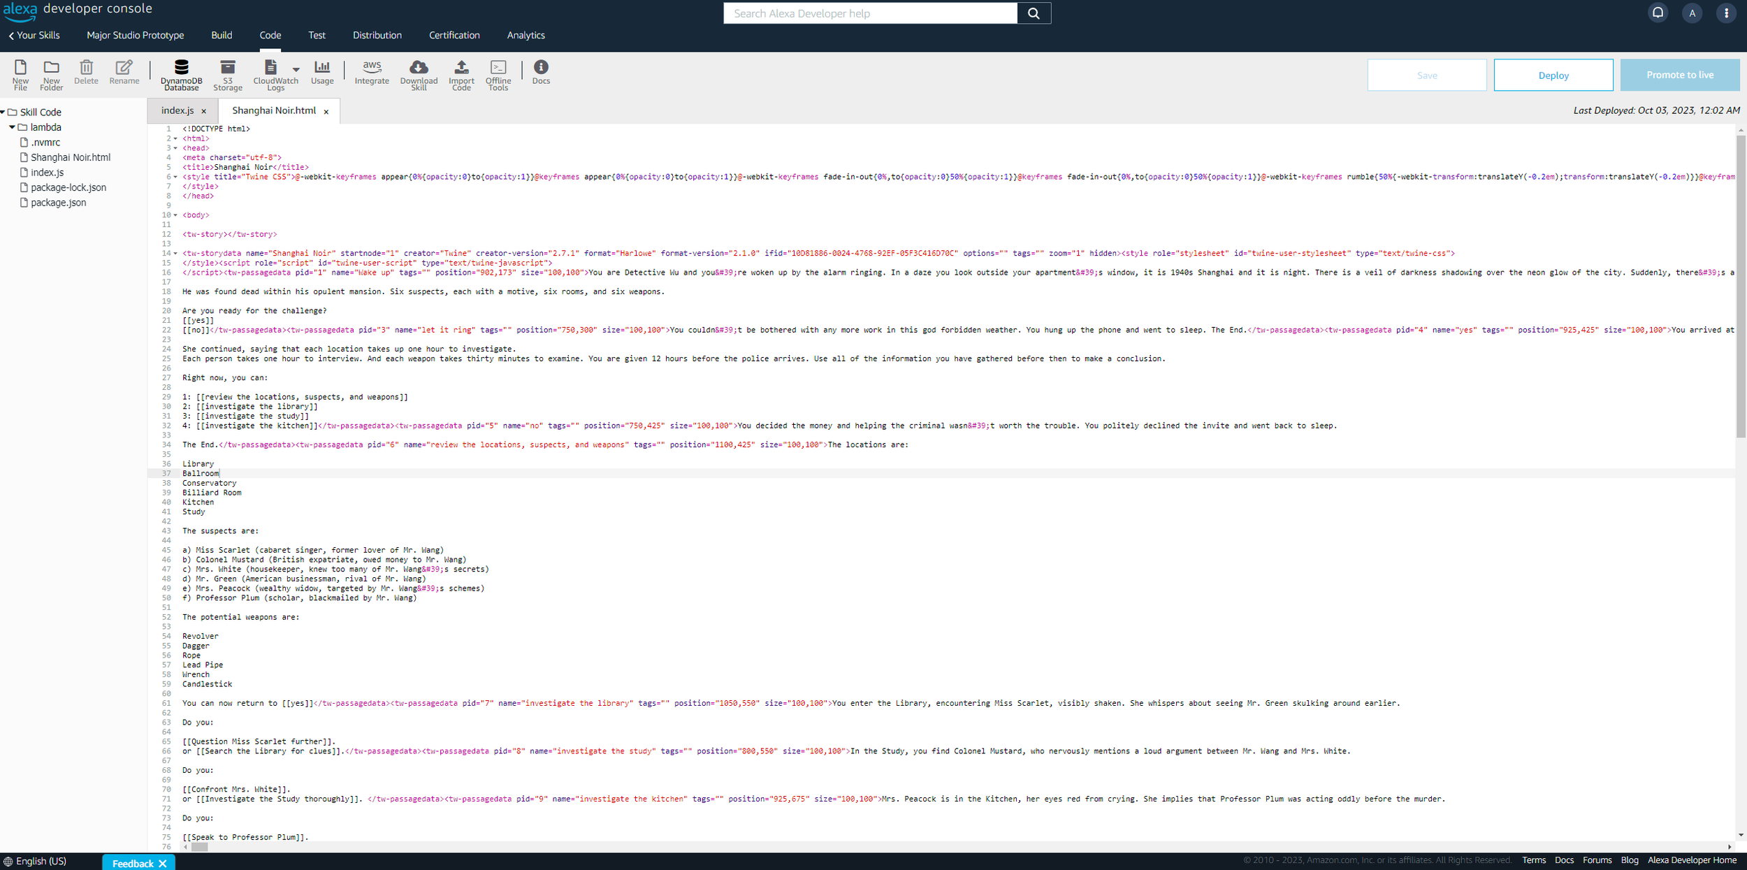Open S3 Storage
The width and height of the screenshot is (1747, 870).
click(228, 74)
